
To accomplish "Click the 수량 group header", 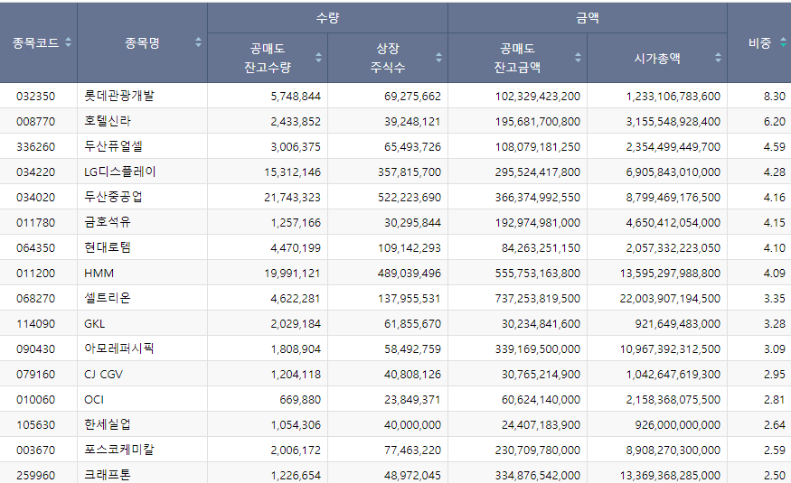I will coord(327,18).
